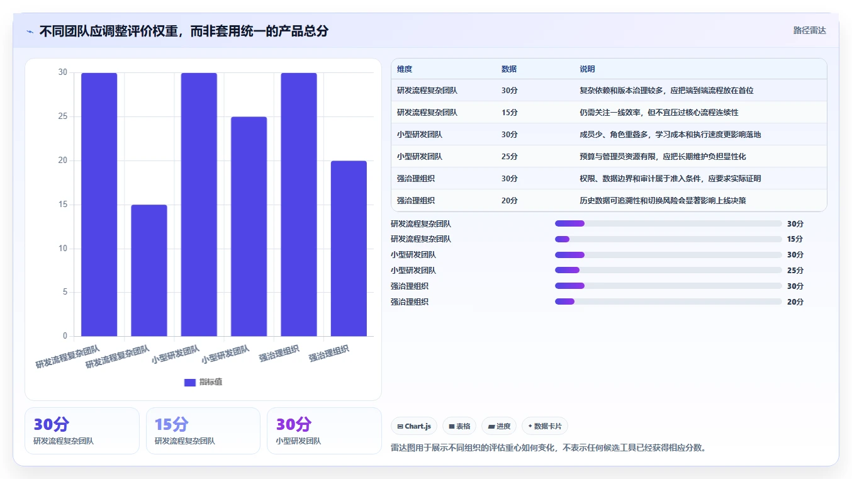Click the icon inside the 表格 chip
The height and width of the screenshot is (479, 852).
[x=452, y=426]
